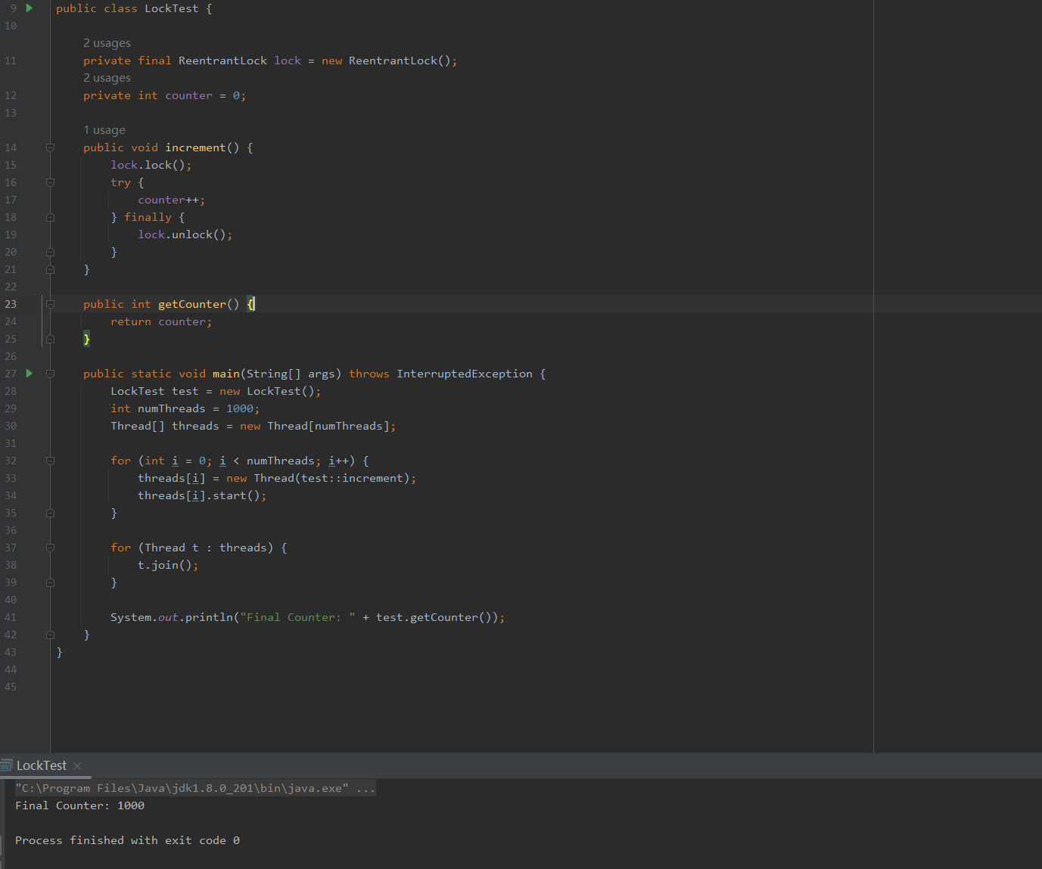This screenshot has height=869, width=1042.
Task: Click 'System.out.println' on line 41
Action: (x=172, y=617)
